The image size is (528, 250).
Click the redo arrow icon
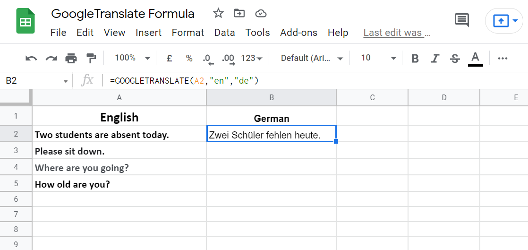[51, 58]
